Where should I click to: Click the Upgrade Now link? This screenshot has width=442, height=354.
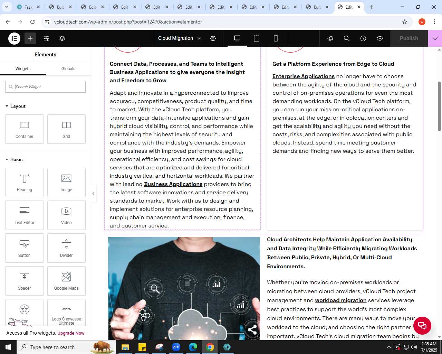(71, 333)
